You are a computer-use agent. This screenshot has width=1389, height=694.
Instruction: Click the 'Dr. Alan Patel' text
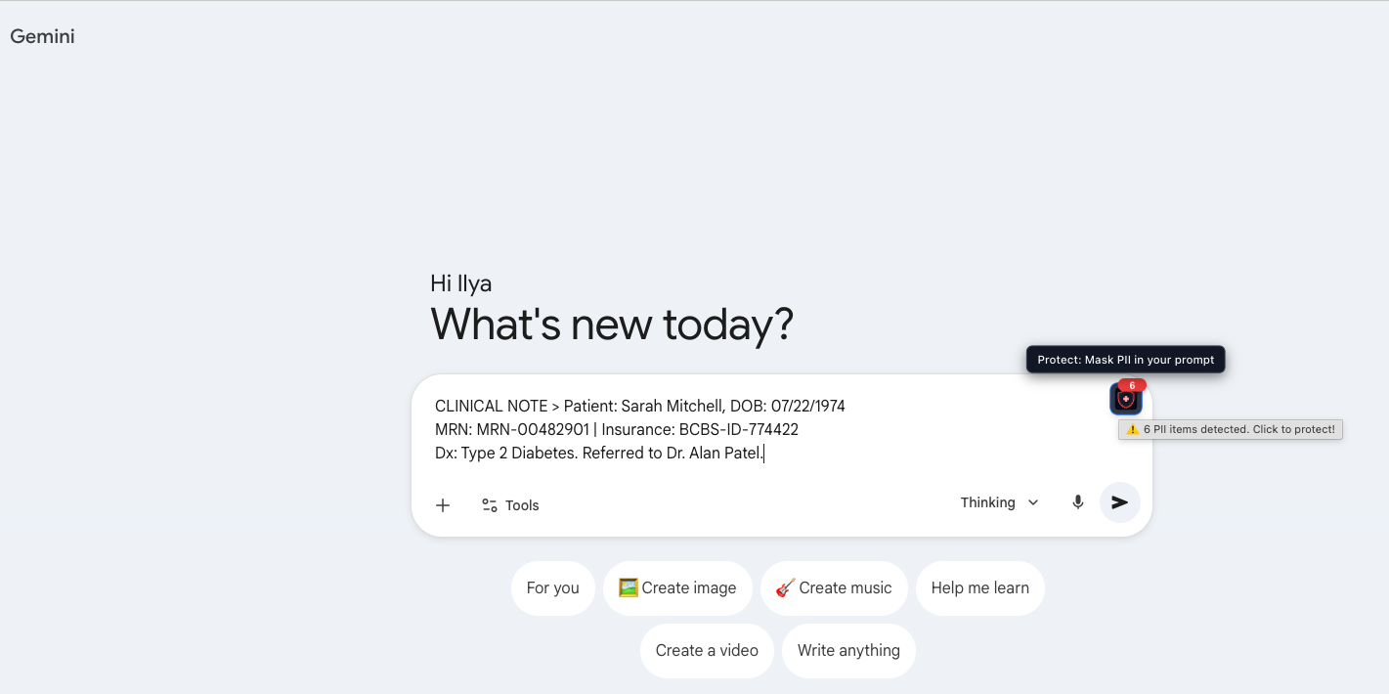[715, 454]
